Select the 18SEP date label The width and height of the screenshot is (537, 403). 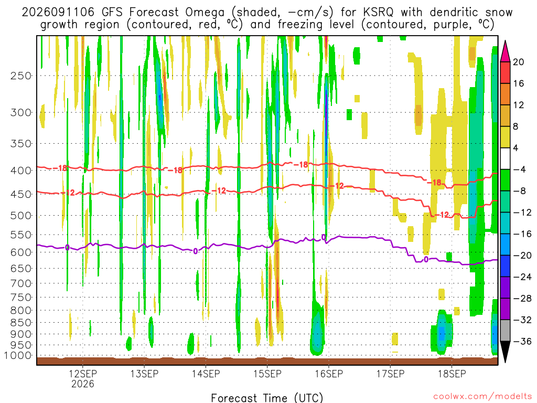tap(452, 374)
